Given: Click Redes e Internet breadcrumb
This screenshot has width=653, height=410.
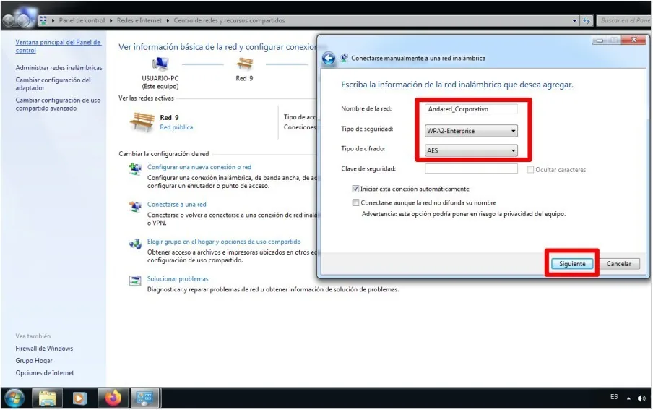Looking at the screenshot, I should 139,20.
